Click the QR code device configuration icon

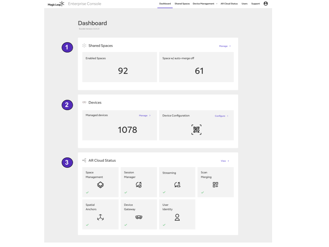pos(196,130)
